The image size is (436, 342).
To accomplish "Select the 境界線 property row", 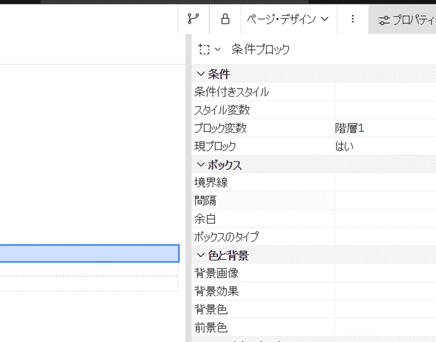I will 314,183.
